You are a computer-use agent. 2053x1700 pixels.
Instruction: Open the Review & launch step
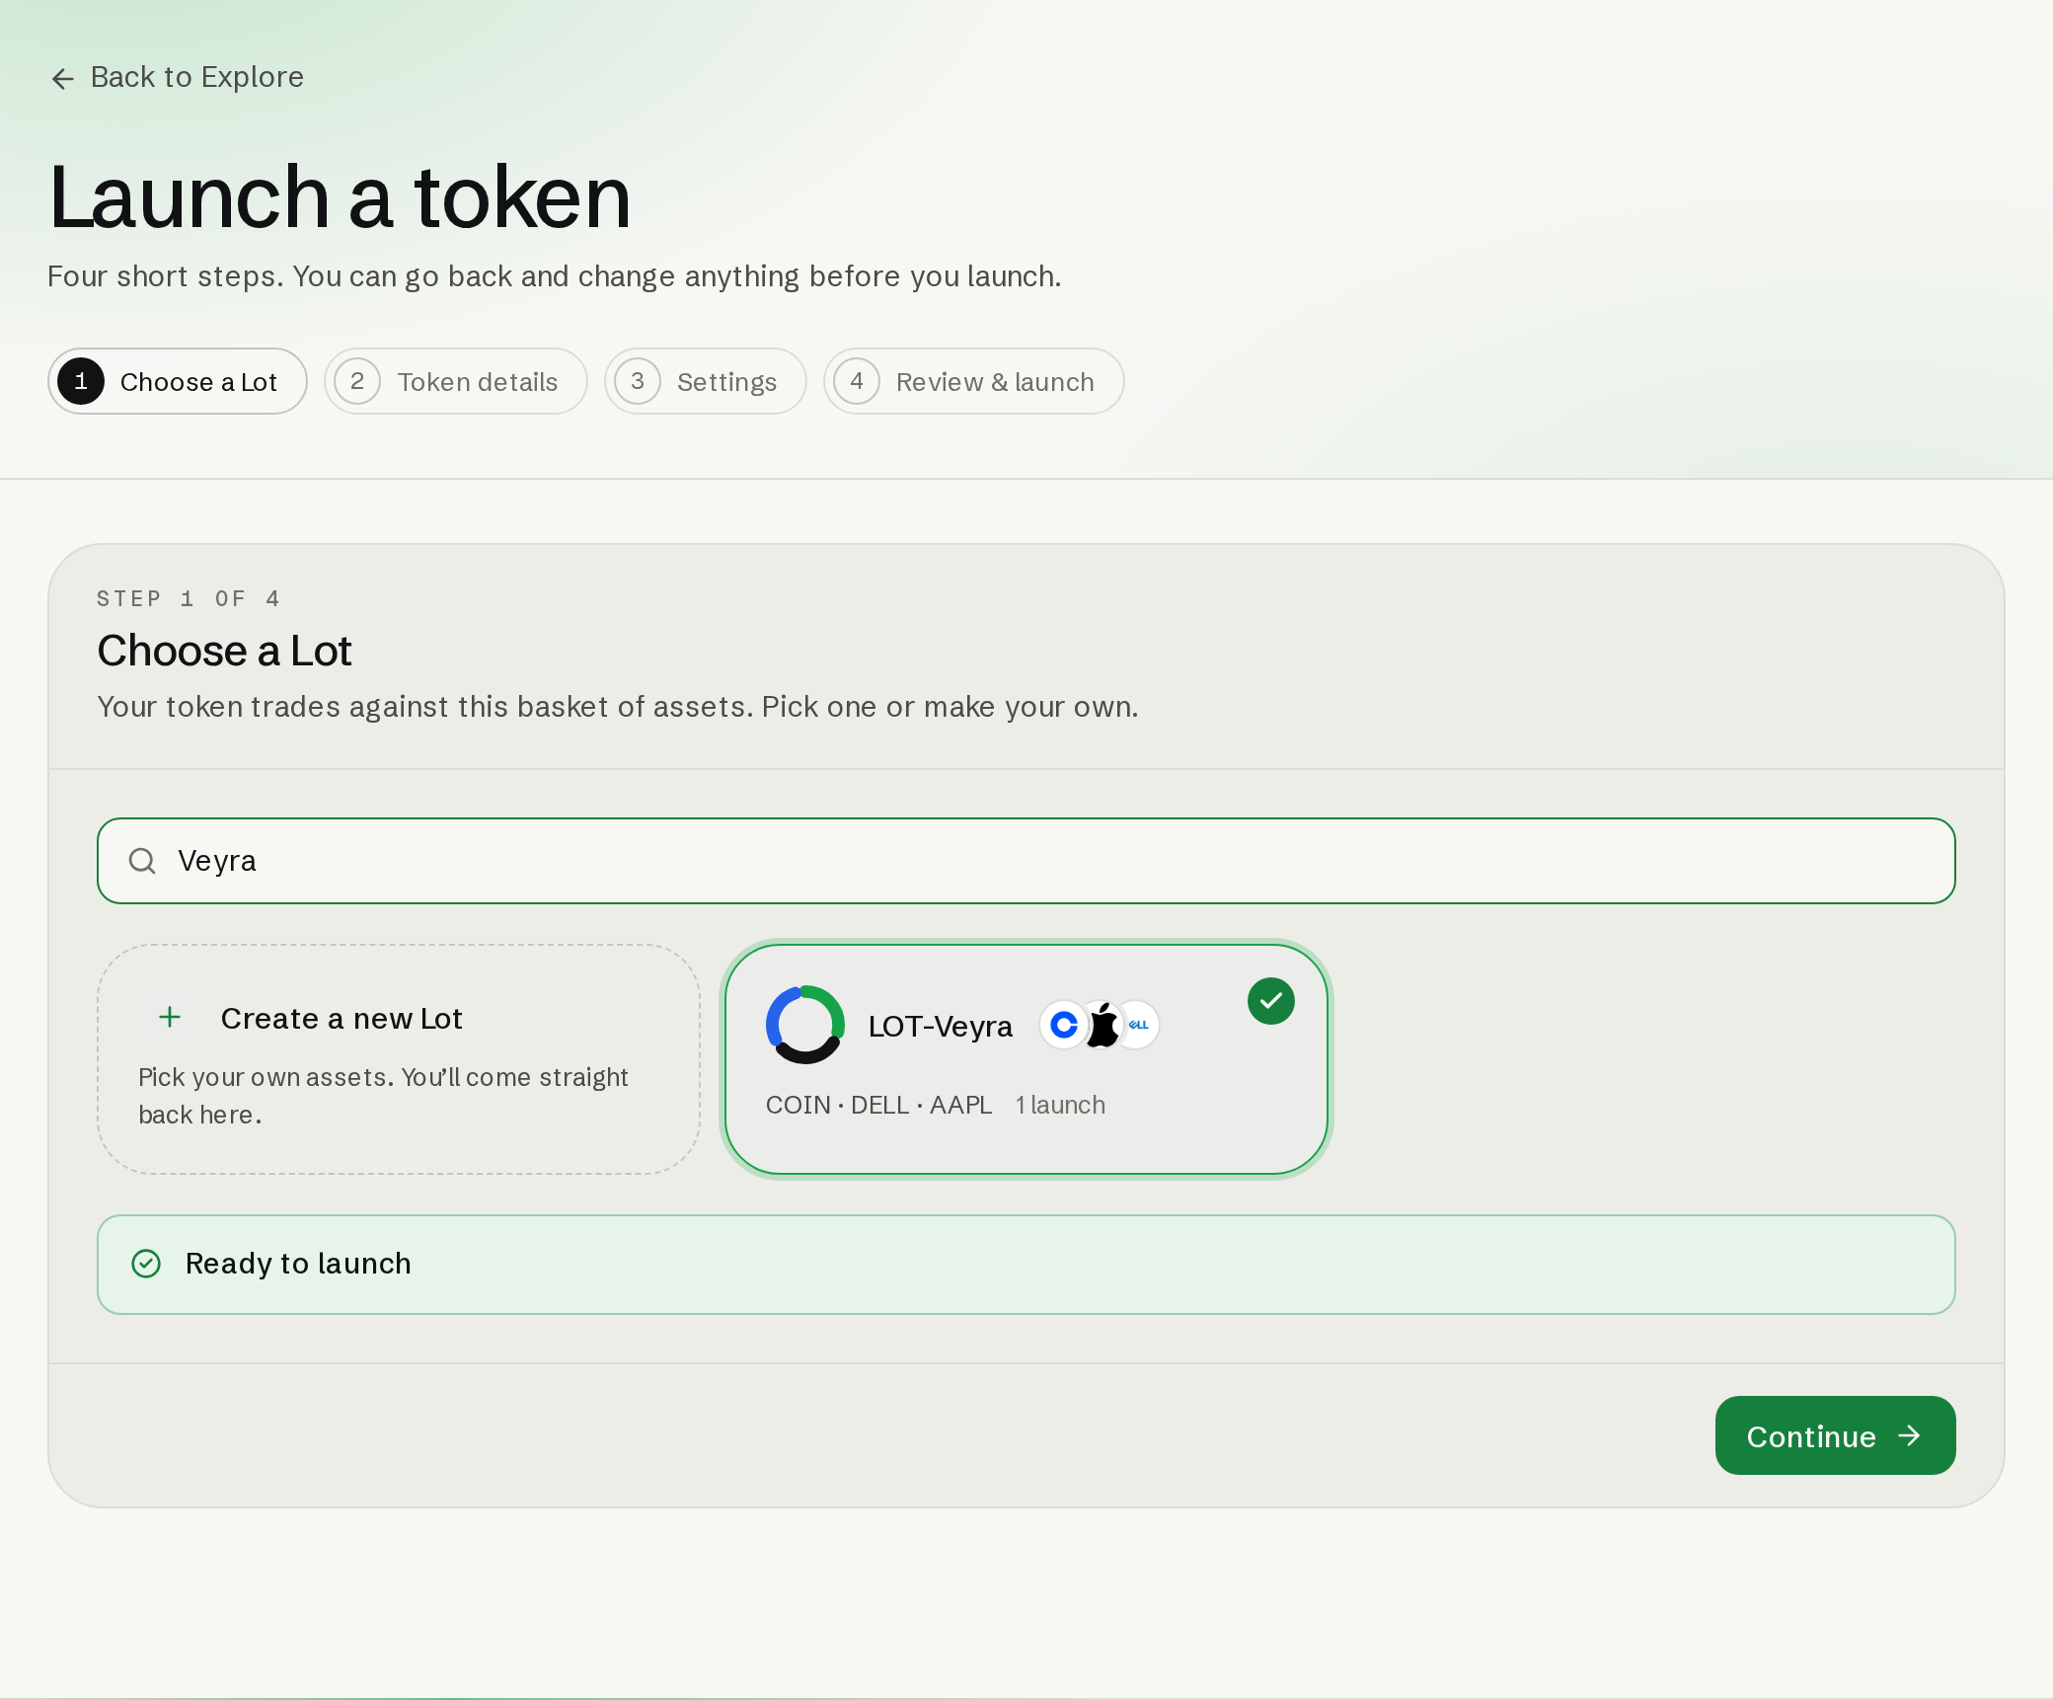coord(974,381)
